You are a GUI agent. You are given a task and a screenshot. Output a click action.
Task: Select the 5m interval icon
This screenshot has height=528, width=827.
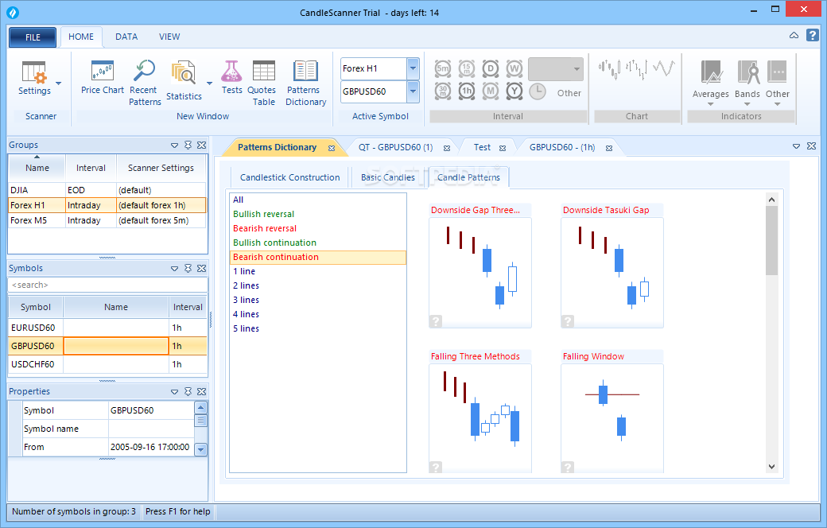443,68
